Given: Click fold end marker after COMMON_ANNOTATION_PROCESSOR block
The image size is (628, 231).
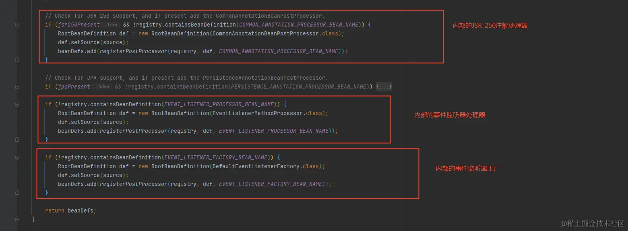Looking at the screenshot, I should 17,60.
